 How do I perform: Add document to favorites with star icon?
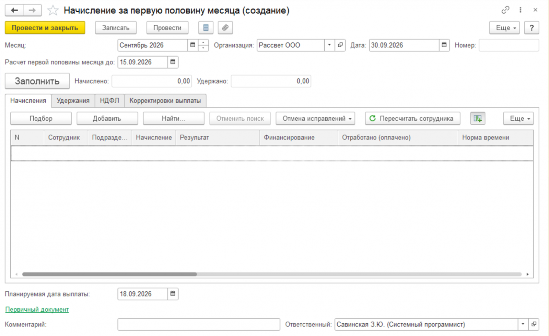[53, 10]
